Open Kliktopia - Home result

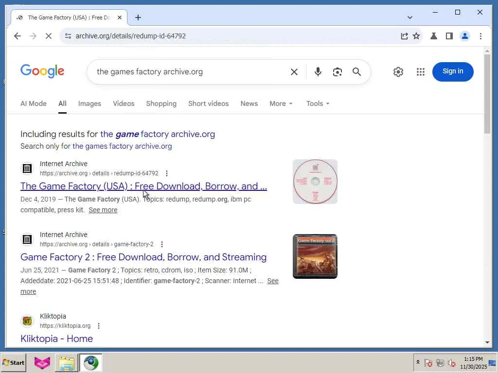(x=56, y=339)
